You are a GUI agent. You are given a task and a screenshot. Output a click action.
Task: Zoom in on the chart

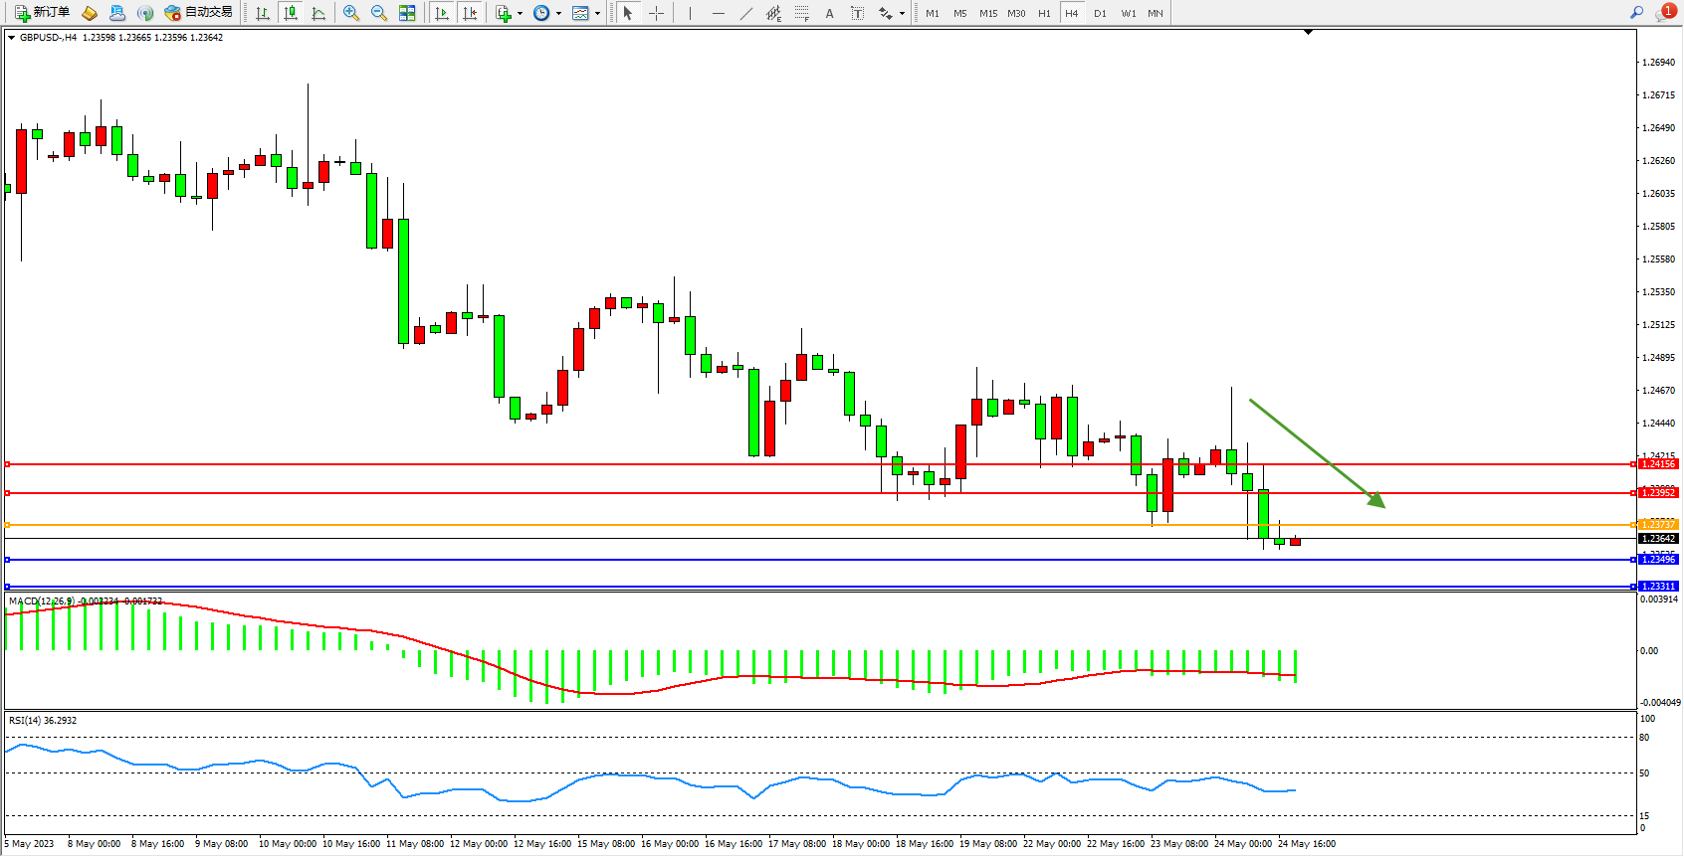pos(351,13)
